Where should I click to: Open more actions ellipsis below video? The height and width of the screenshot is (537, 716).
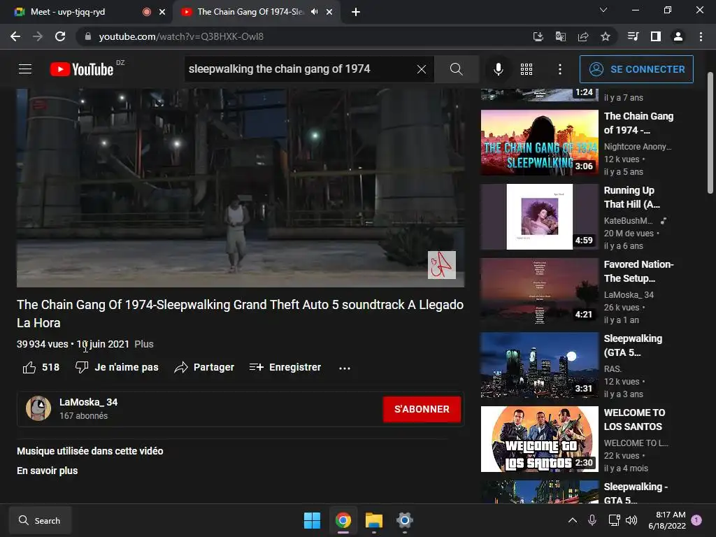pos(345,368)
